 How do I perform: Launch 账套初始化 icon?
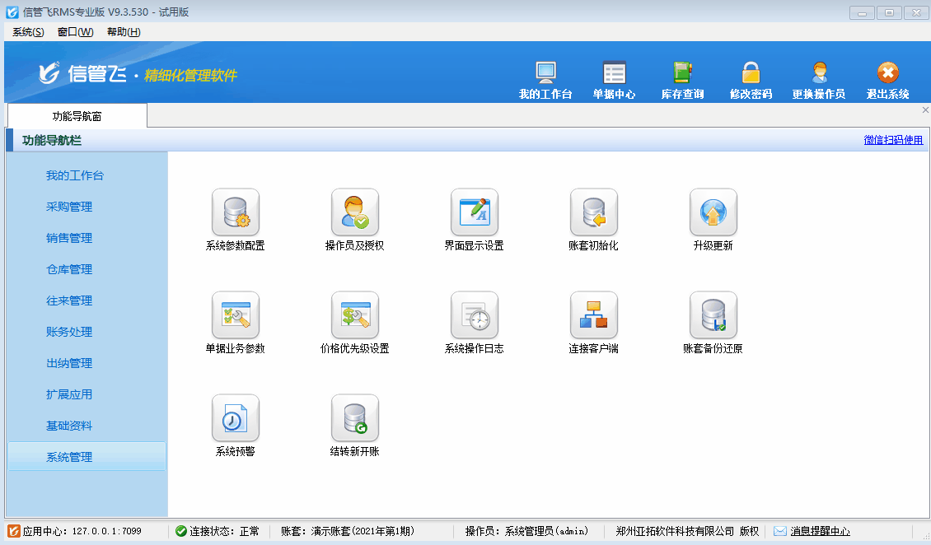[594, 212]
